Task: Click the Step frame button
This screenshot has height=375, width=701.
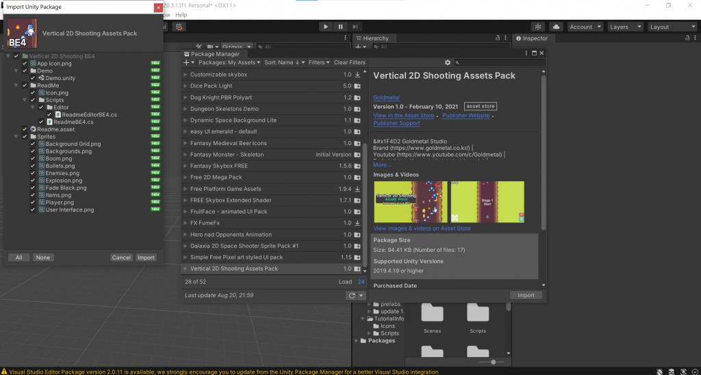Action: 355,27
